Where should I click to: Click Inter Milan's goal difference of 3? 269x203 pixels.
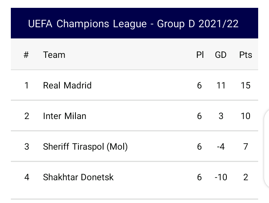(x=221, y=116)
